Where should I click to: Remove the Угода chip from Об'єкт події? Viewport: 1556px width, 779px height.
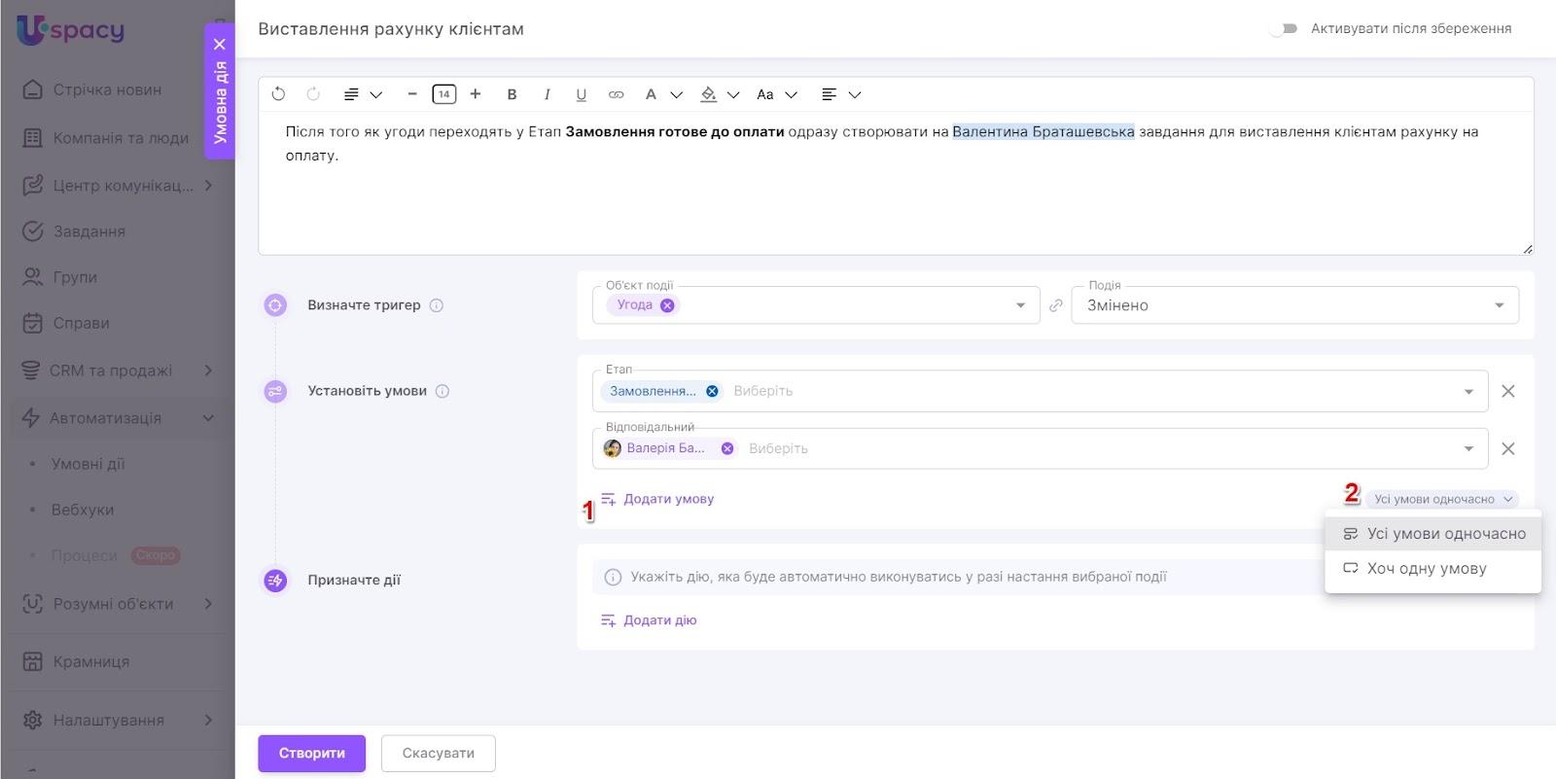point(667,305)
